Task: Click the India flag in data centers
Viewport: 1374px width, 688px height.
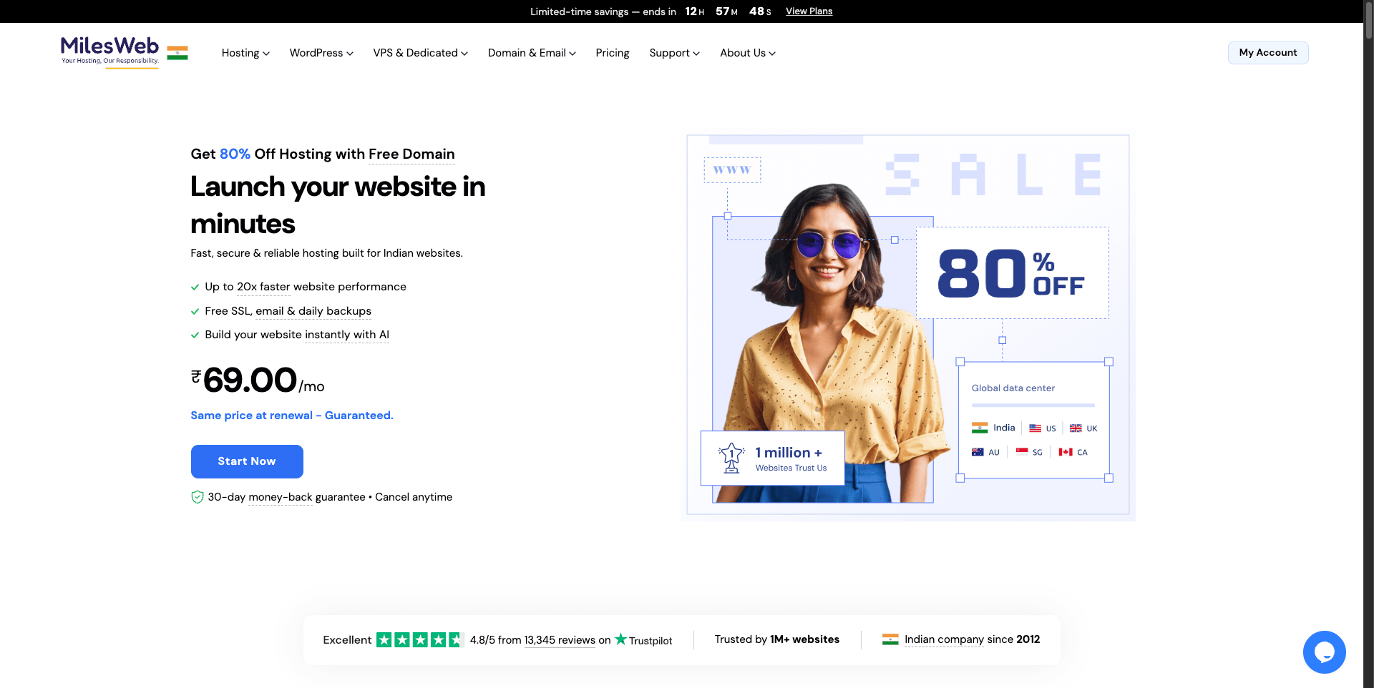Action: tap(979, 428)
